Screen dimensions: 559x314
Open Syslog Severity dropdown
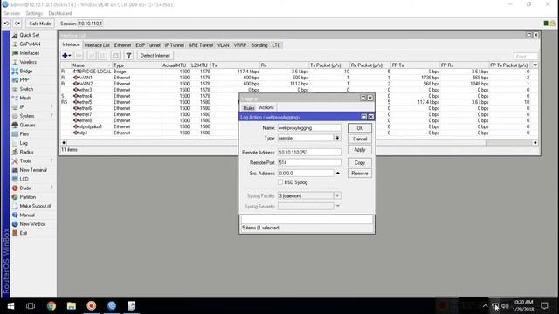(x=337, y=206)
